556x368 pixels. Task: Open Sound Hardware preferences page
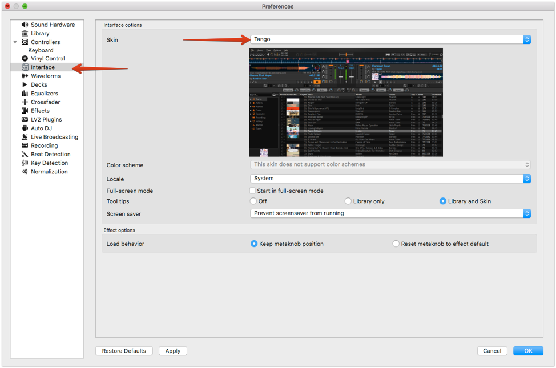pyautogui.click(x=53, y=25)
